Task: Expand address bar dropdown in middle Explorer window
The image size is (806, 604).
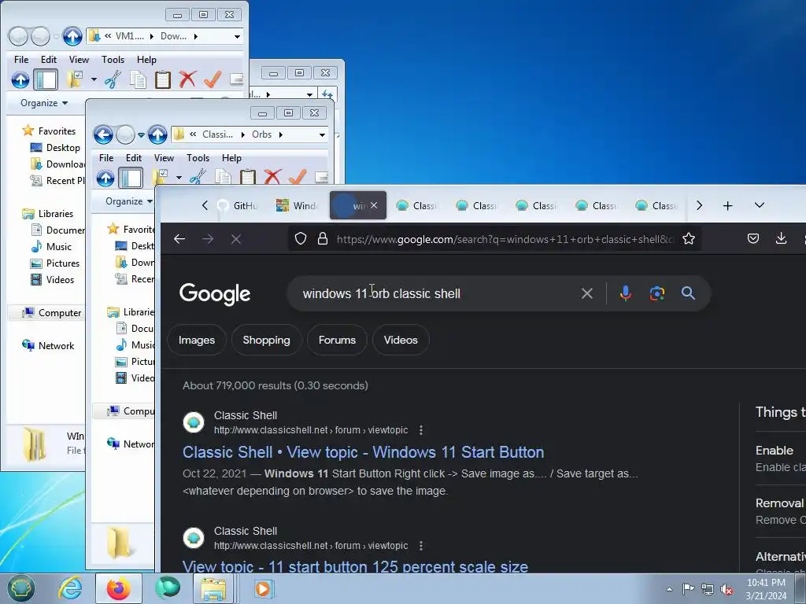Action: tap(309, 94)
